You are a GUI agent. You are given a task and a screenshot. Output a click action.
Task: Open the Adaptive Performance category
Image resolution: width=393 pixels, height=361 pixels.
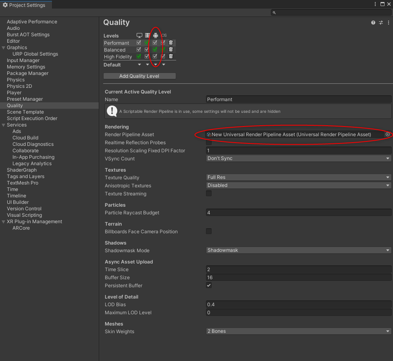pyautogui.click(x=32, y=22)
